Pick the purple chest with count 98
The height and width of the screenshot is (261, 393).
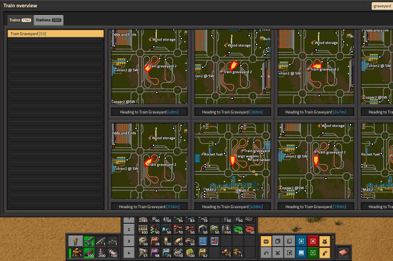click(155, 253)
